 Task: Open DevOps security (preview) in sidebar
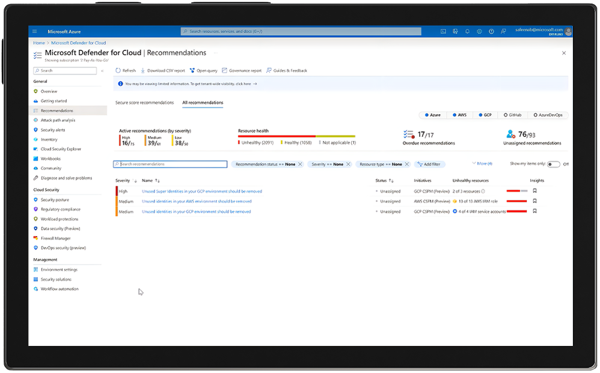[x=63, y=247]
